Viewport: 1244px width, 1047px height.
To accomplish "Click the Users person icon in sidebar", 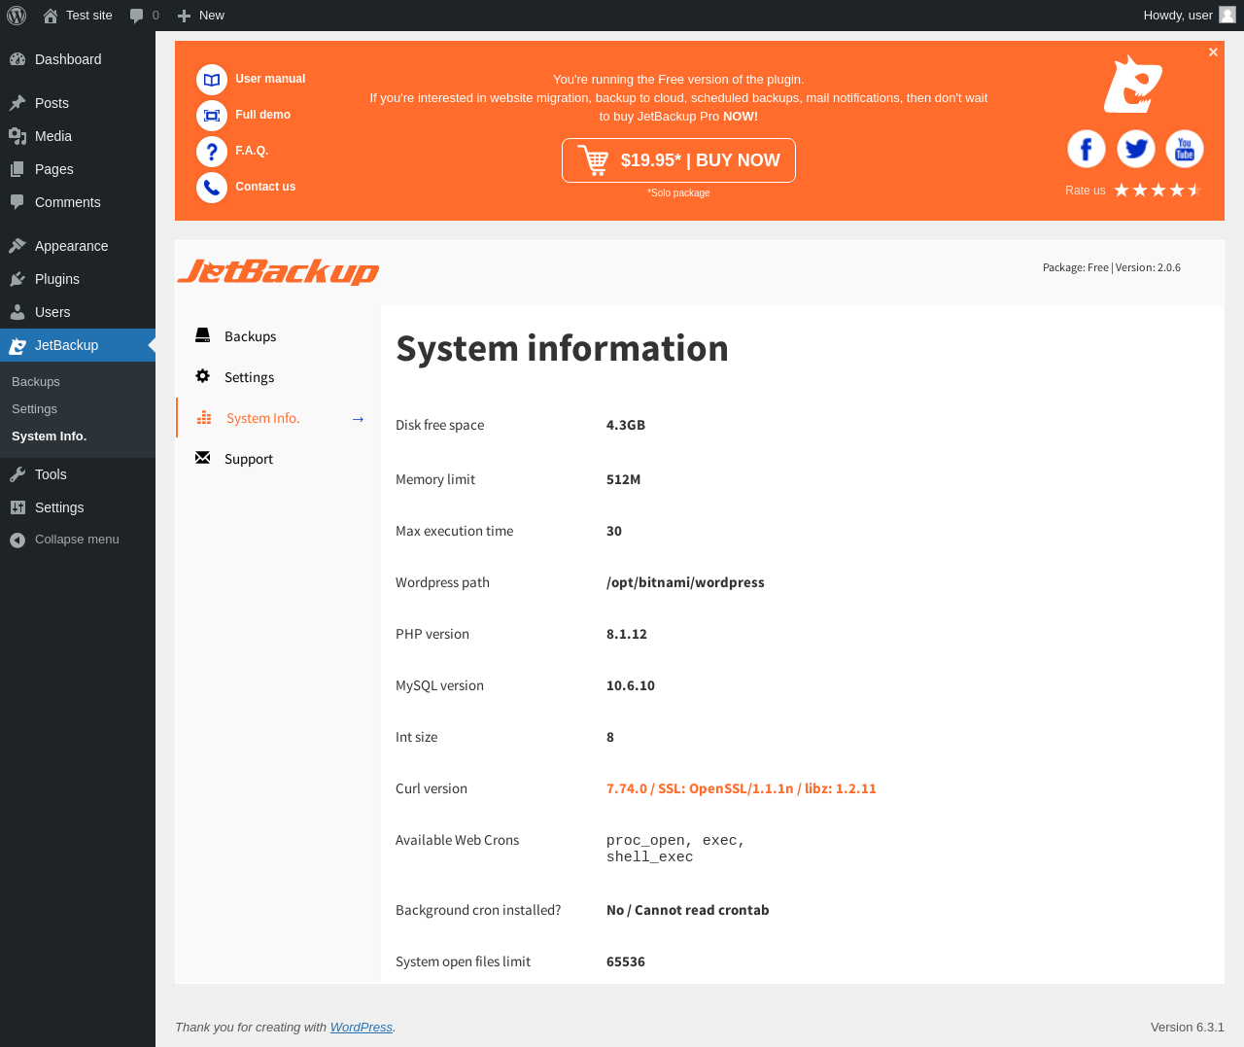I will 17,312.
